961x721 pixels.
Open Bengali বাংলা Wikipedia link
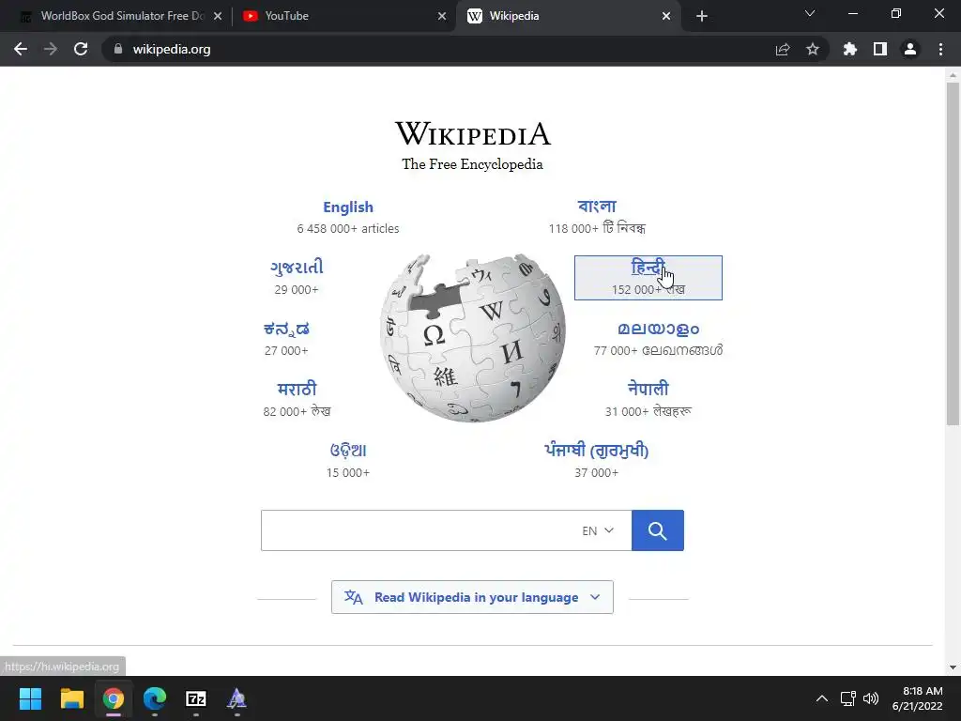pyautogui.click(x=597, y=207)
